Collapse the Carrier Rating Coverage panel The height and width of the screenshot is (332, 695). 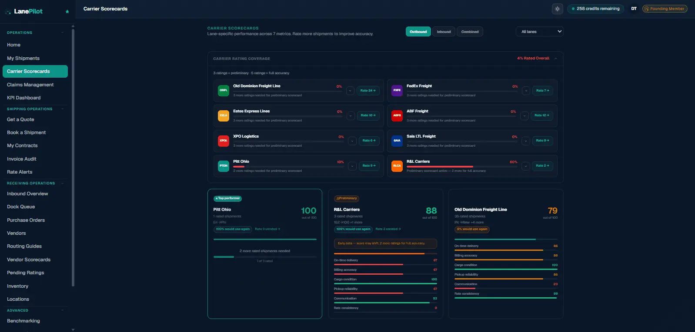[x=556, y=58]
